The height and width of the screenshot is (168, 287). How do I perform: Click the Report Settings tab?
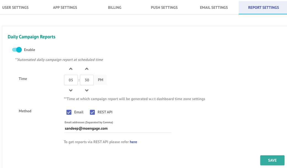click(263, 7)
